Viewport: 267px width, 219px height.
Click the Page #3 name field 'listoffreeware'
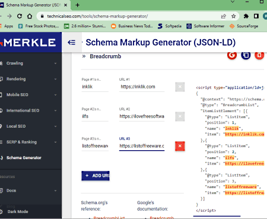click(95, 146)
